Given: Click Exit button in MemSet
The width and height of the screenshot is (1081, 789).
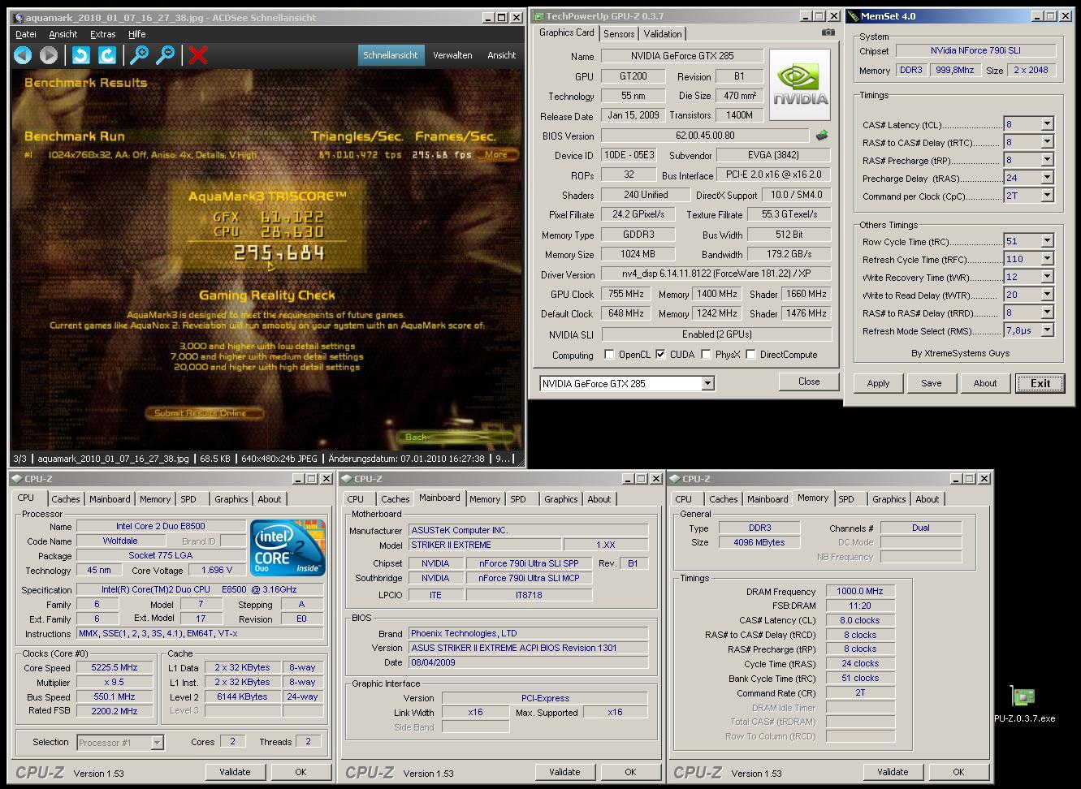Looking at the screenshot, I should [x=1040, y=383].
